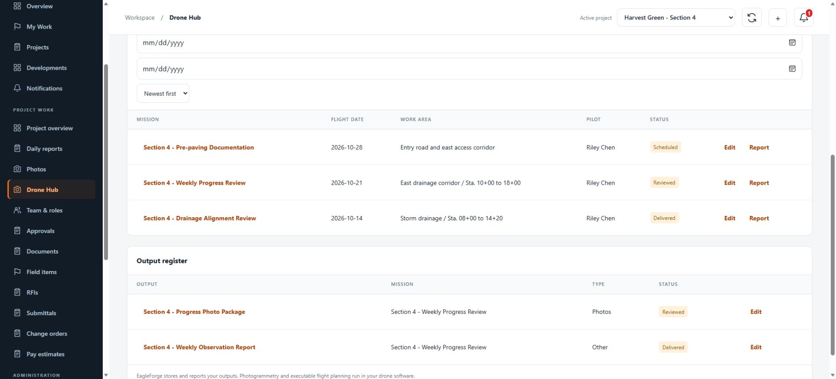Open Section 4 - Pre-paving Documentation link

pos(198,147)
